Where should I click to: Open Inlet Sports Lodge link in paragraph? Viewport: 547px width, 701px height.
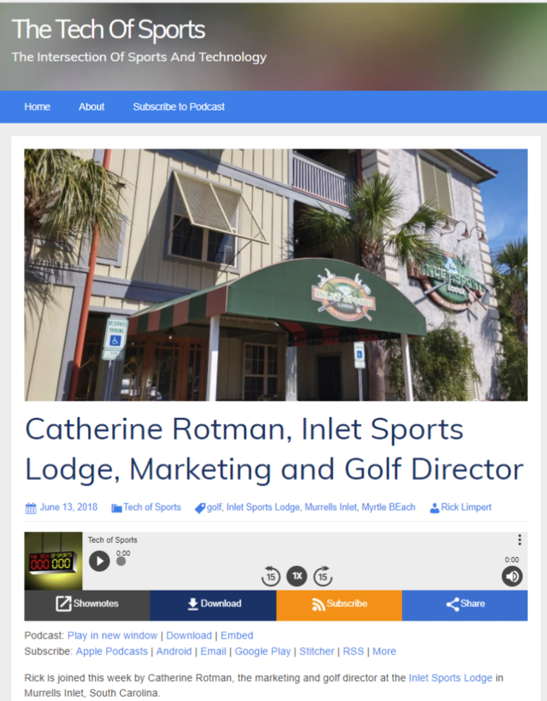tap(450, 678)
